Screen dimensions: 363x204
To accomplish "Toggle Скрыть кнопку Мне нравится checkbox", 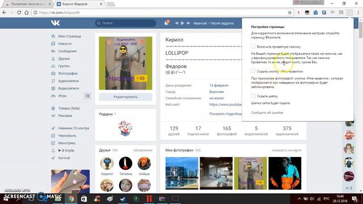I will [x=254, y=71].
